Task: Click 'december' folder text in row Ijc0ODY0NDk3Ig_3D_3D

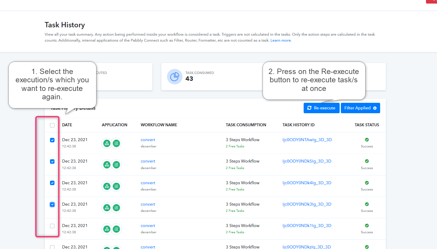Action: coord(149,211)
